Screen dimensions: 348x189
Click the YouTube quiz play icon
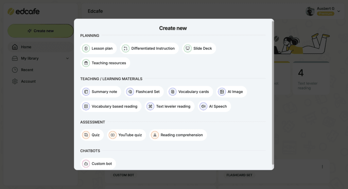pos(112,135)
